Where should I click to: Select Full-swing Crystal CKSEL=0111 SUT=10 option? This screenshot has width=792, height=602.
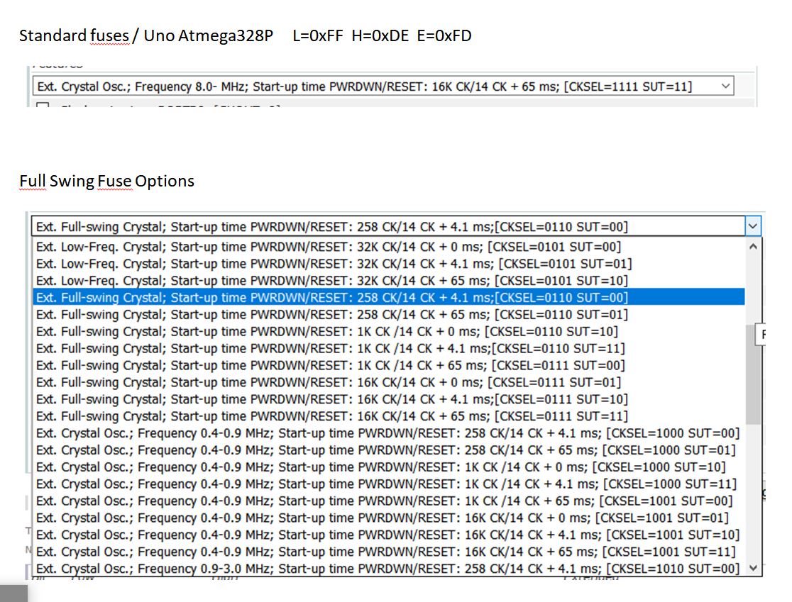(388, 399)
